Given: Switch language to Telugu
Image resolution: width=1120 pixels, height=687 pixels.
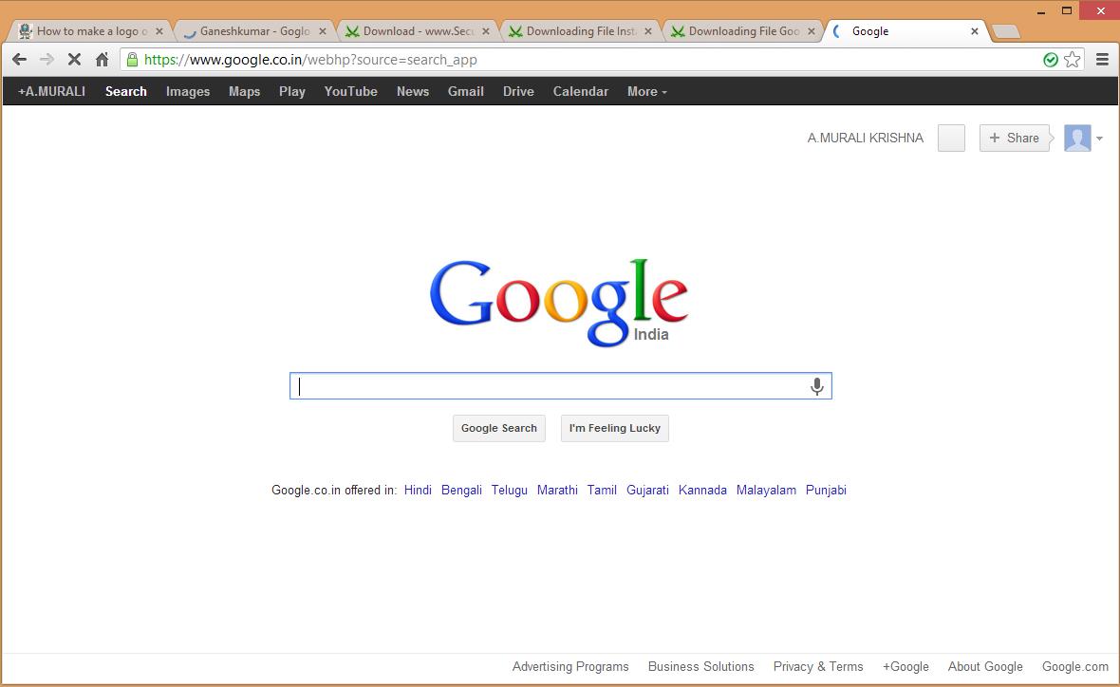Looking at the screenshot, I should point(510,490).
